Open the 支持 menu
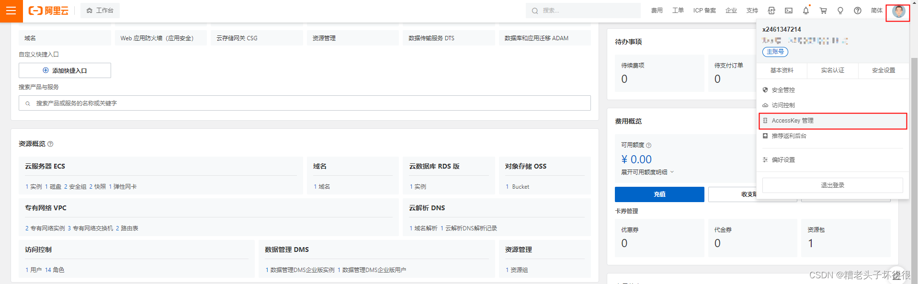 click(752, 11)
